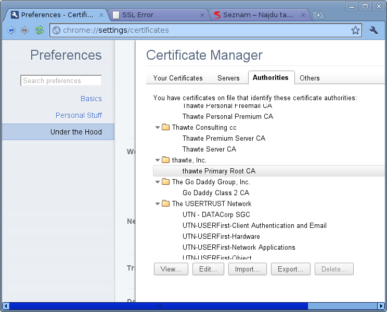Screen dimensions: 387x312
Task: Collapse the thawte, Inc. group
Action: pos(158,160)
